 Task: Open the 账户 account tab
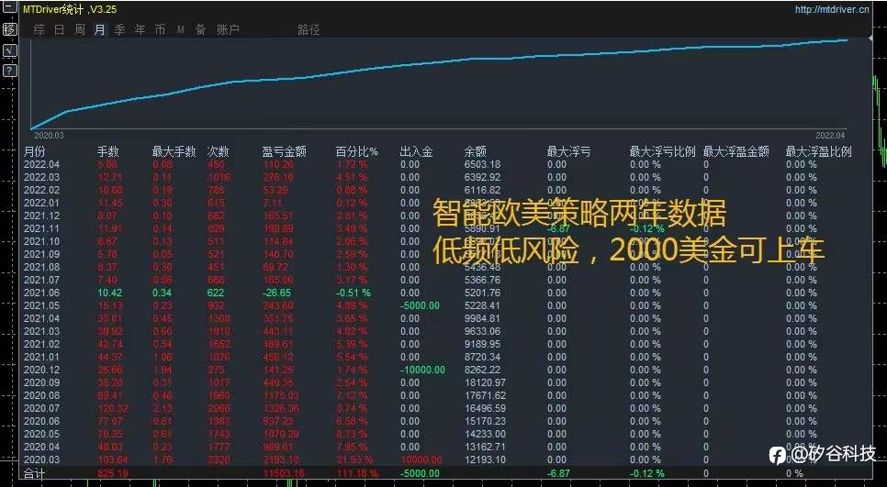[x=228, y=29]
